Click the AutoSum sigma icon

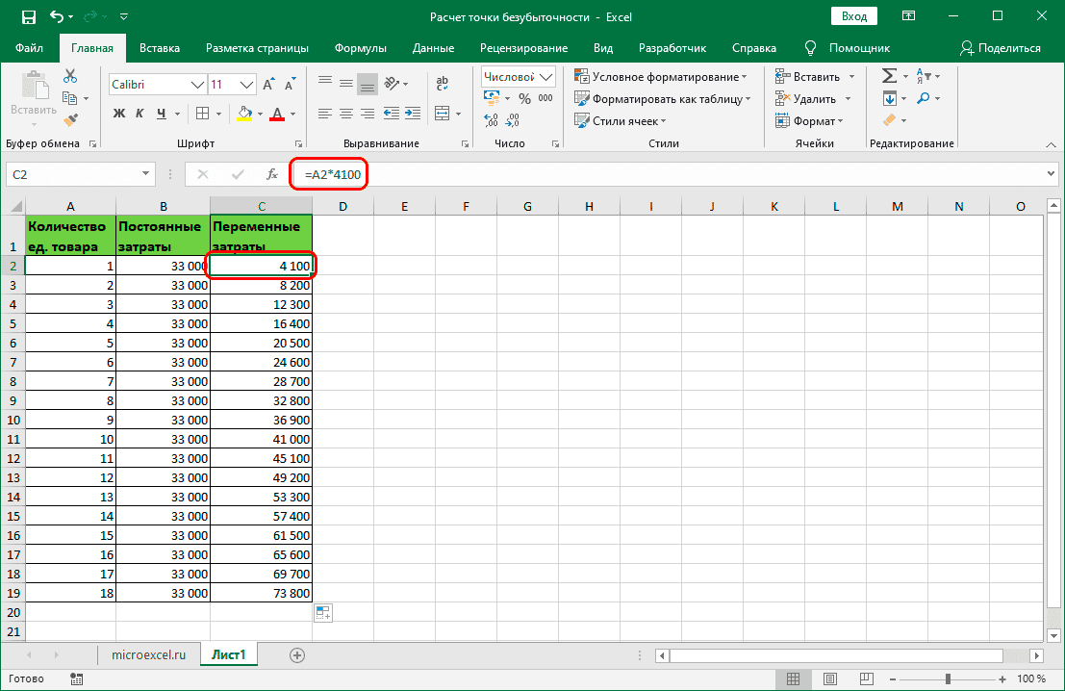[x=889, y=76]
